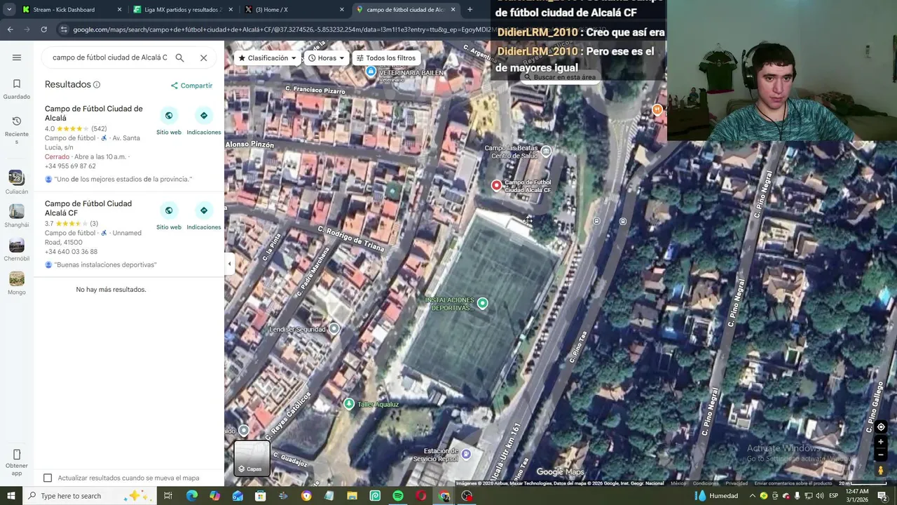This screenshot has width=897, height=505.
Task: Click the site info icon in address bar
Action: coord(64,29)
